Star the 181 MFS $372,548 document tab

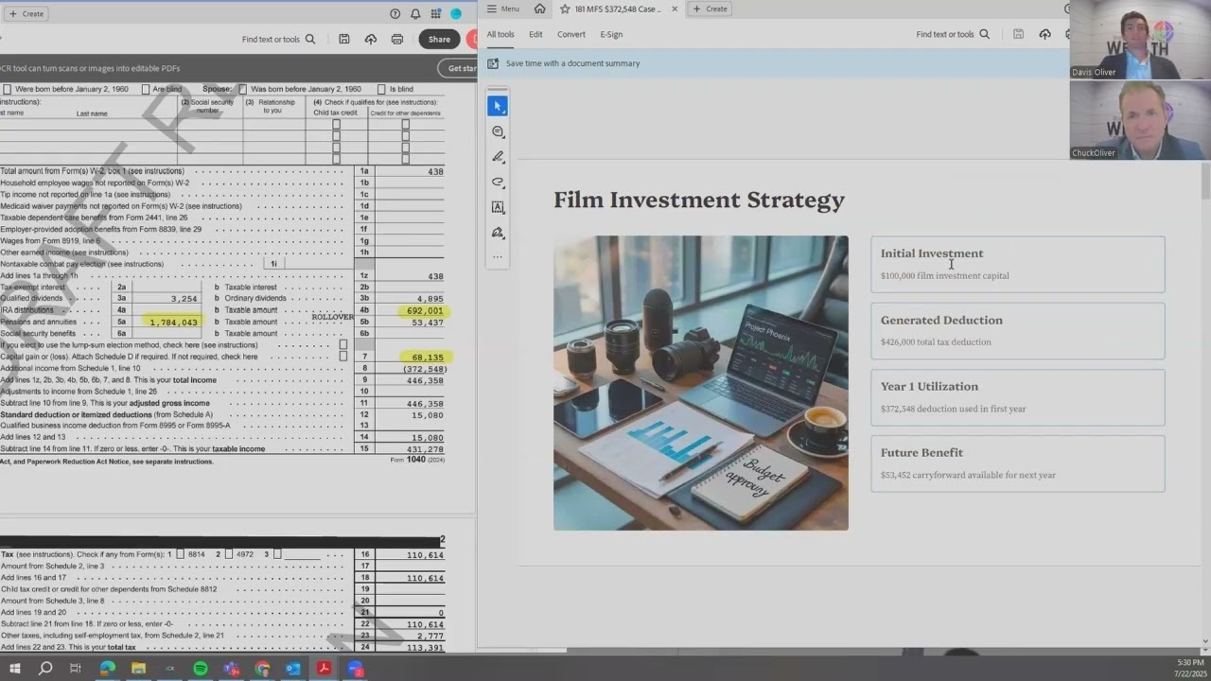click(x=565, y=9)
